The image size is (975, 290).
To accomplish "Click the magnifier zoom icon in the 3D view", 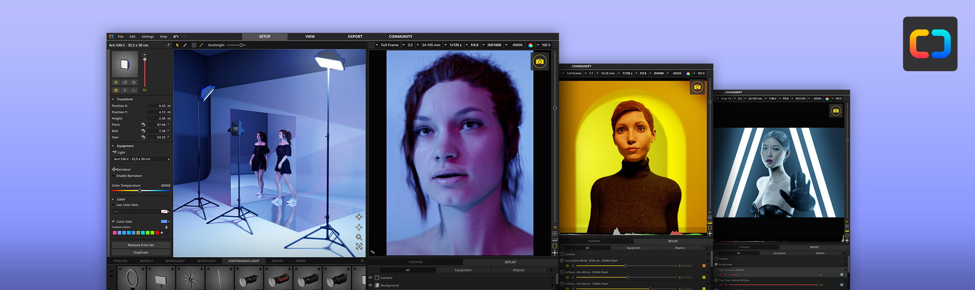I will tap(359, 237).
